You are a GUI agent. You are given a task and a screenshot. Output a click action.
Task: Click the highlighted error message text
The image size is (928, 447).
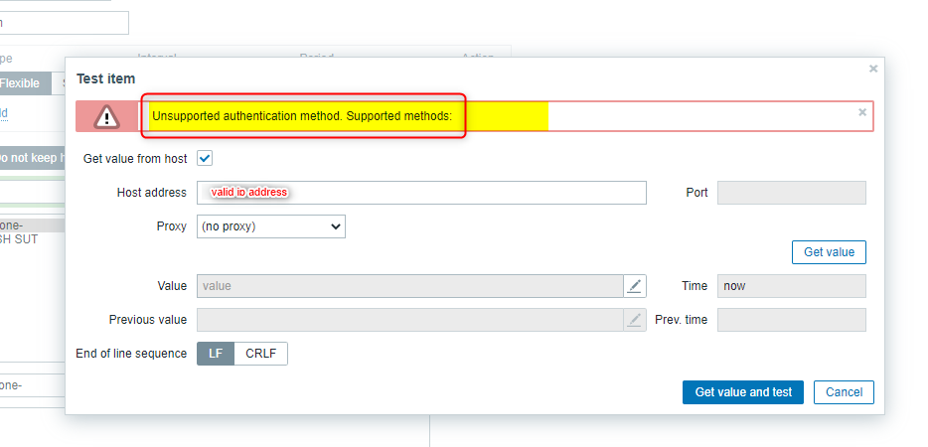coord(302,116)
